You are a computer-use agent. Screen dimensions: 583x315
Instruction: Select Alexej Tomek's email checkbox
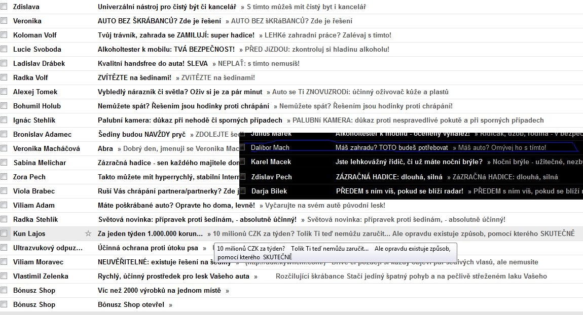[x=4, y=91]
